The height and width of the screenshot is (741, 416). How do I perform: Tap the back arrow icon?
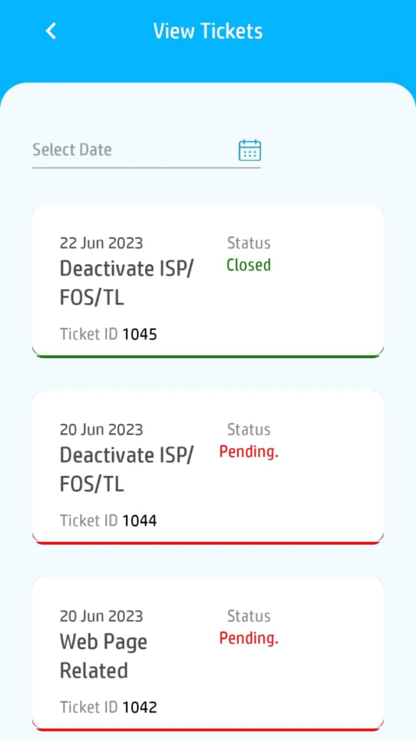[x=51, y=31]
